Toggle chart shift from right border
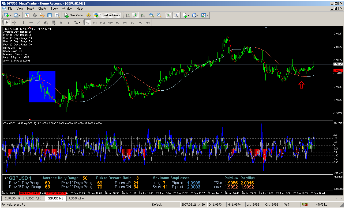The image size is (345, 208). (x=176, y=15)
